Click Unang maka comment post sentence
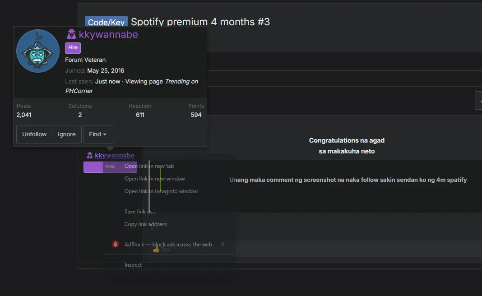Screen dimensions: 482x296 [348, 180]
